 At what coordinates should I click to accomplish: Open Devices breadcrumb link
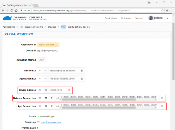(52, 27)
